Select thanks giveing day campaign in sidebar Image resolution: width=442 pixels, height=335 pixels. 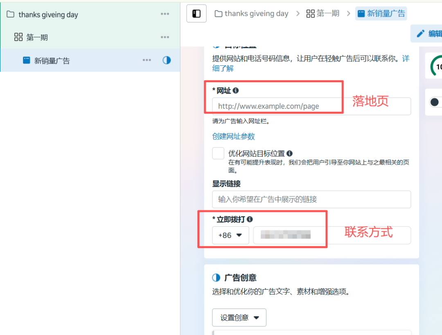click(x=48, y=14)
